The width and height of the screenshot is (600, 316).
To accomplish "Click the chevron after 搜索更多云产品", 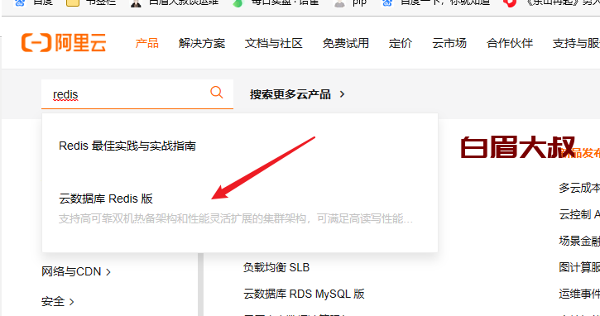I will pos(342,94).
